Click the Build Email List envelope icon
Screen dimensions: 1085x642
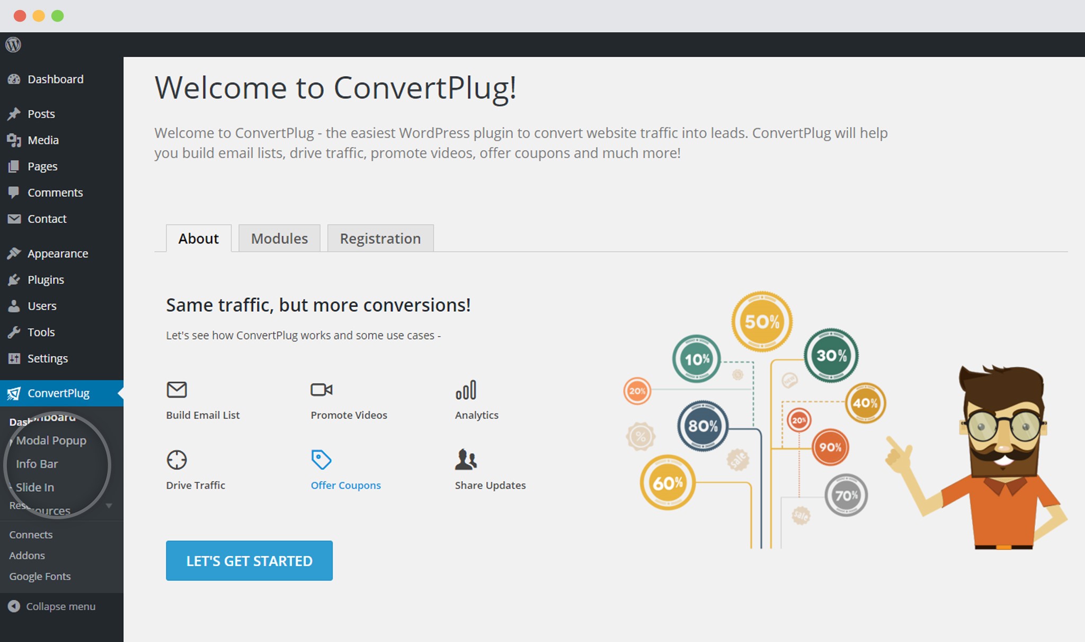coord(176,390)
